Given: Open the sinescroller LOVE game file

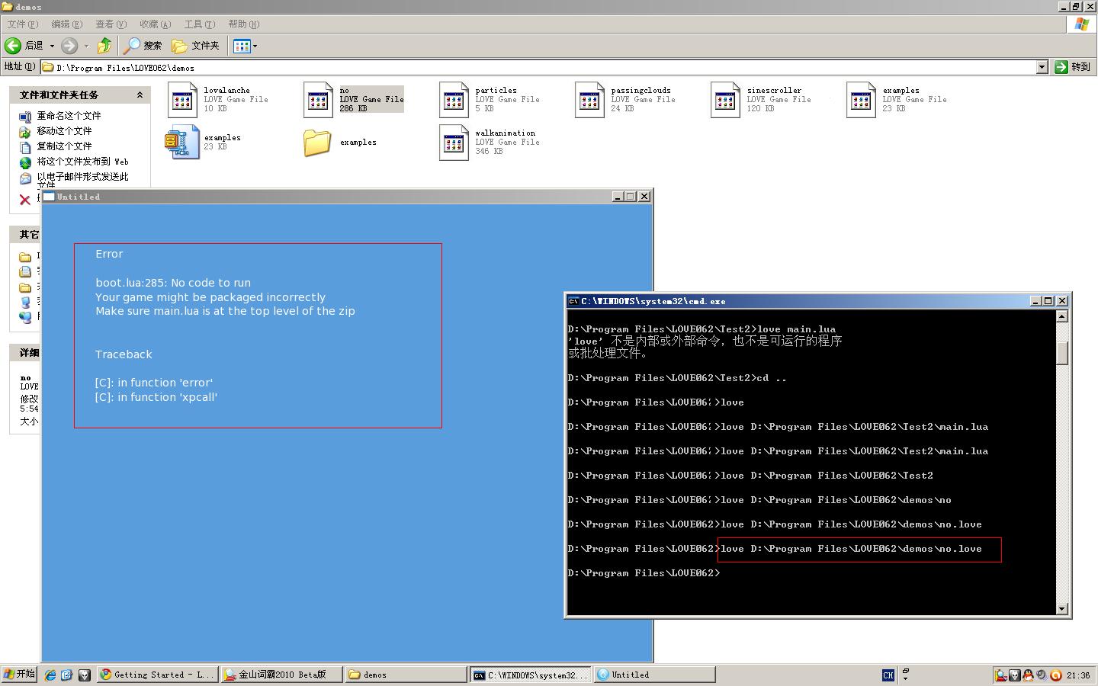Looking at the screenshot, I should click(x=726, y=100).
